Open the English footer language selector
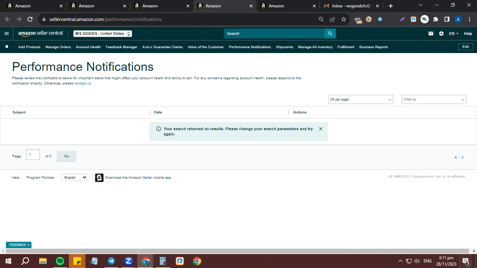 [x=74, y=178]
